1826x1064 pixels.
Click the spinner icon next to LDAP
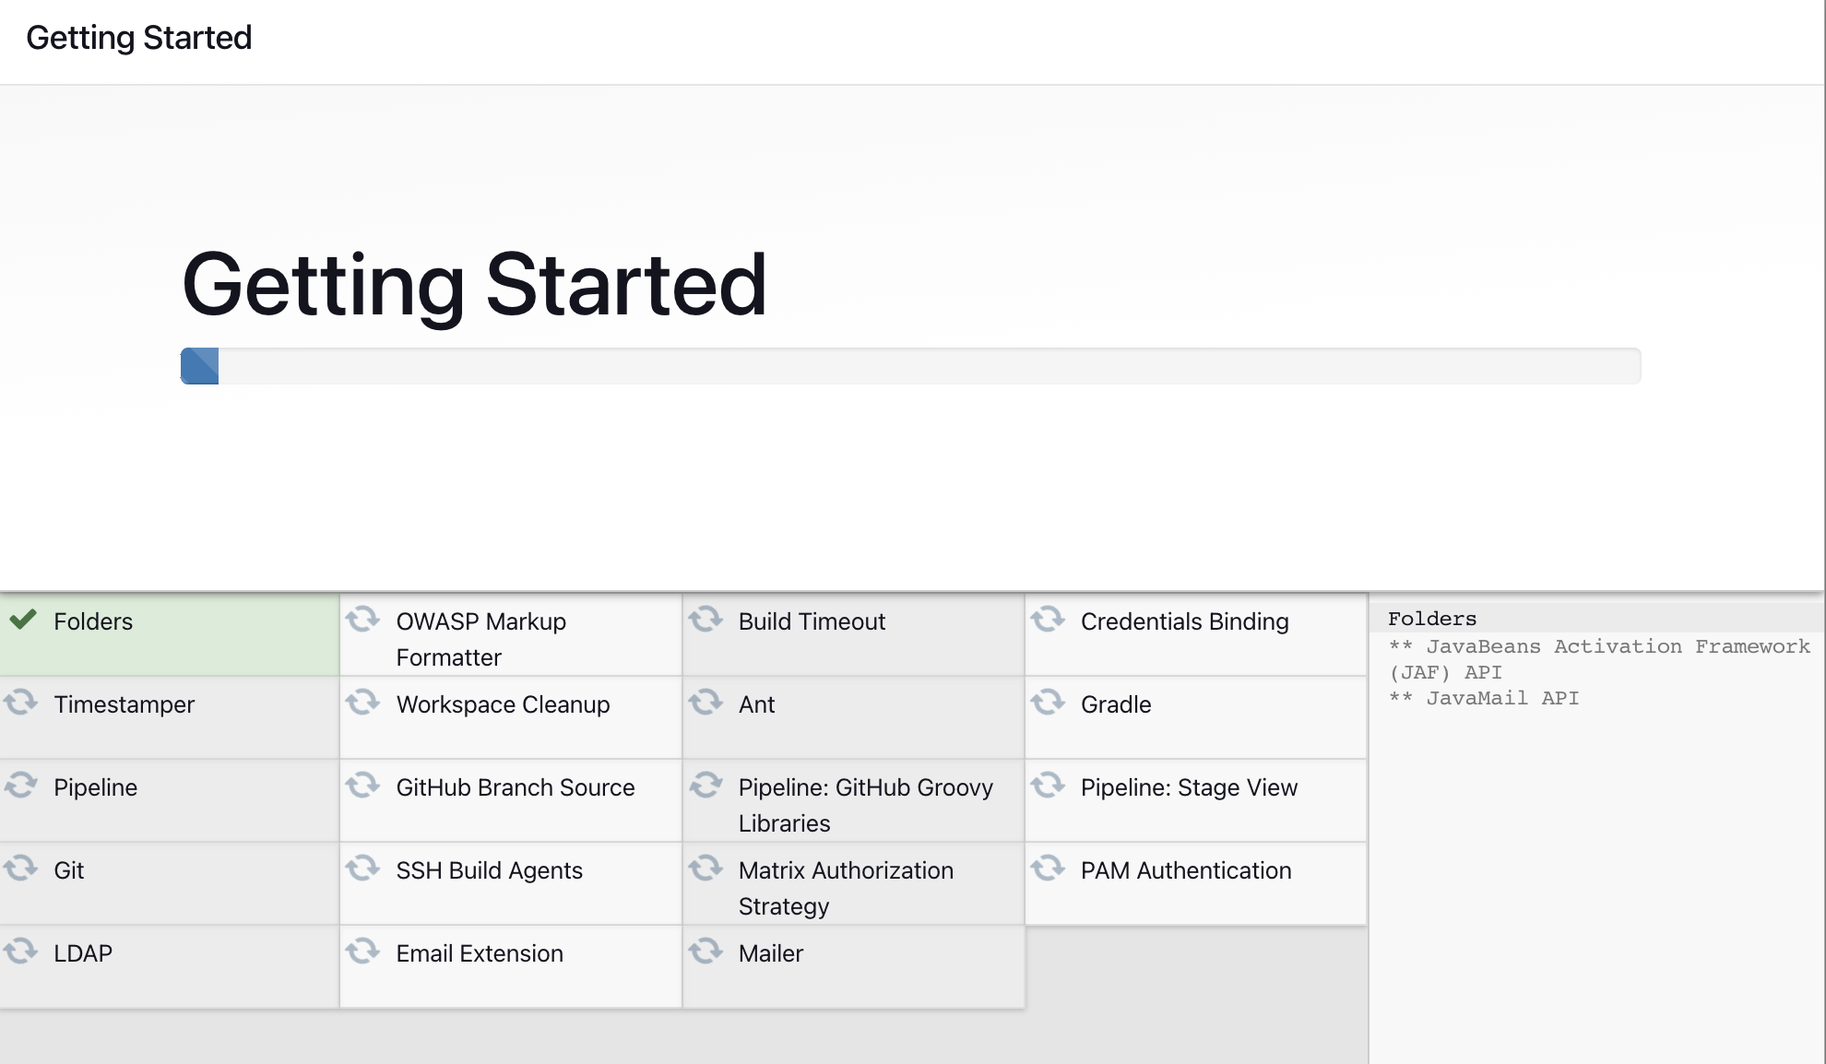(22, 952)
